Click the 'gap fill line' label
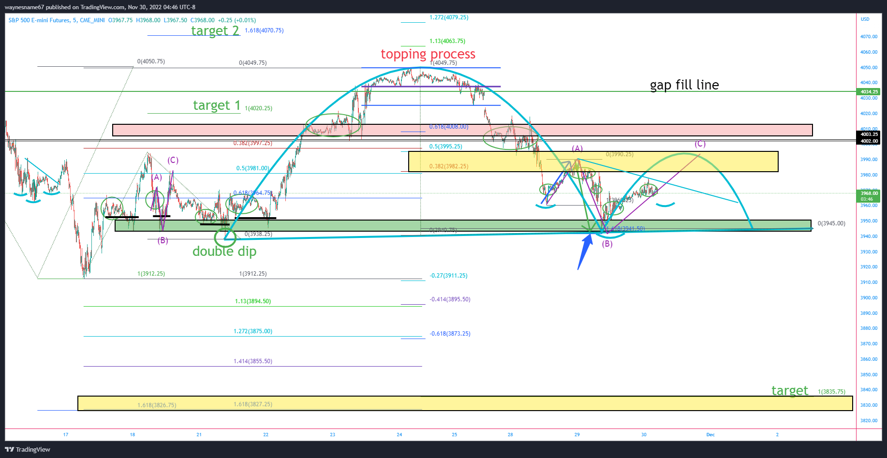 point(684,85)
